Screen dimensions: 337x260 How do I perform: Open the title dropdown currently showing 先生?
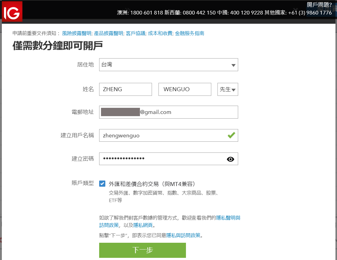pyautogui.click(x=228, y=89)
